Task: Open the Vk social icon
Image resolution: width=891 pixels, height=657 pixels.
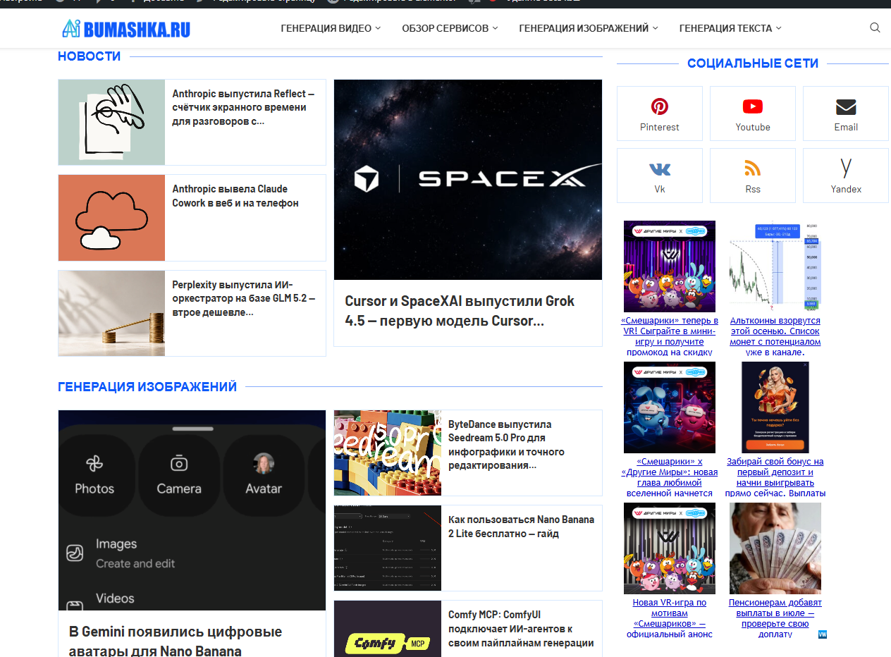Action: coord(660,169)
